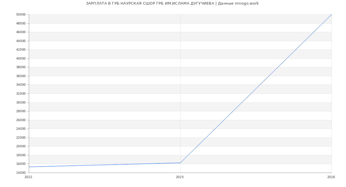Click the 18000 y-axis label
346x187 pixels.
click(x=21, y=155)
